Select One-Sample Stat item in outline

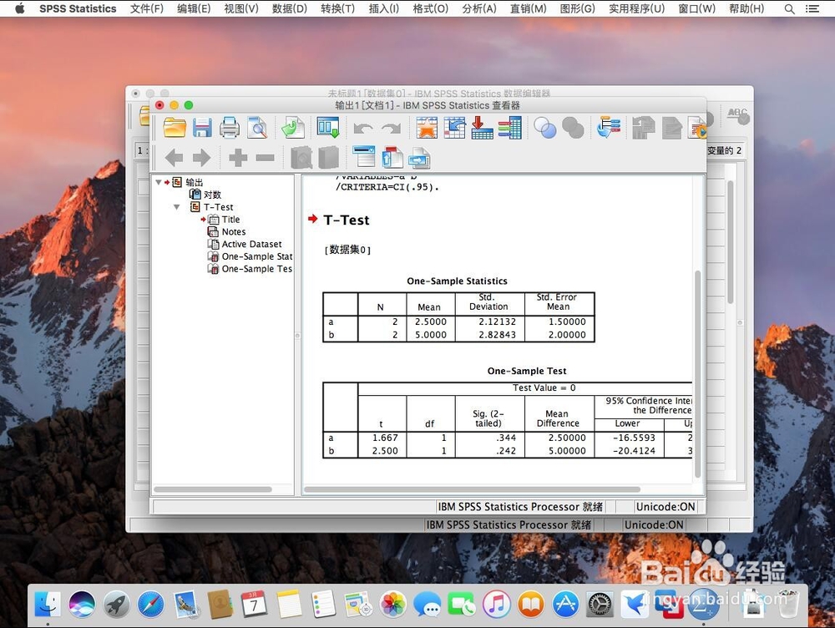[257, 256]
